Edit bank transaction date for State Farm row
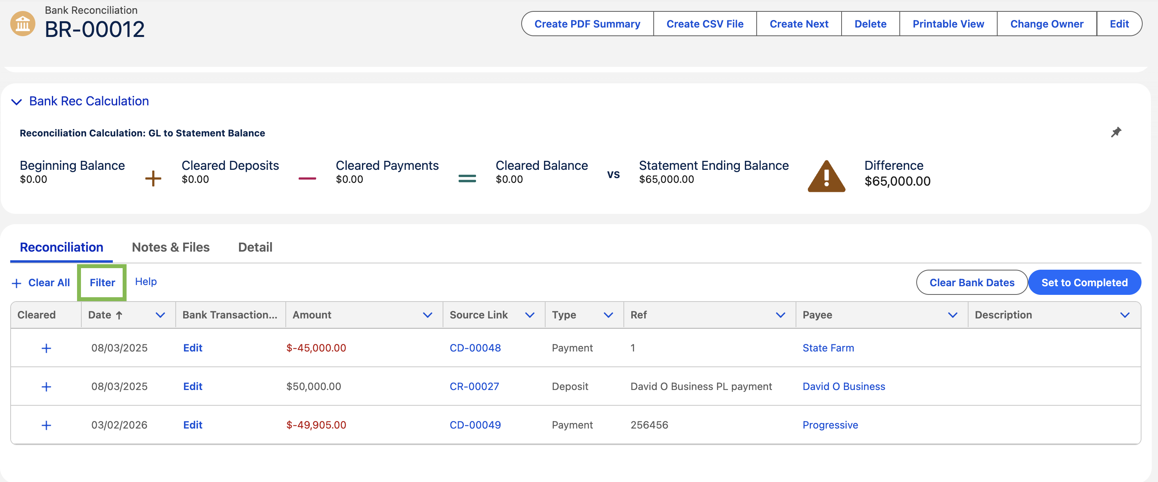The height and width of the screenshot is (482, 1158). 192,348
